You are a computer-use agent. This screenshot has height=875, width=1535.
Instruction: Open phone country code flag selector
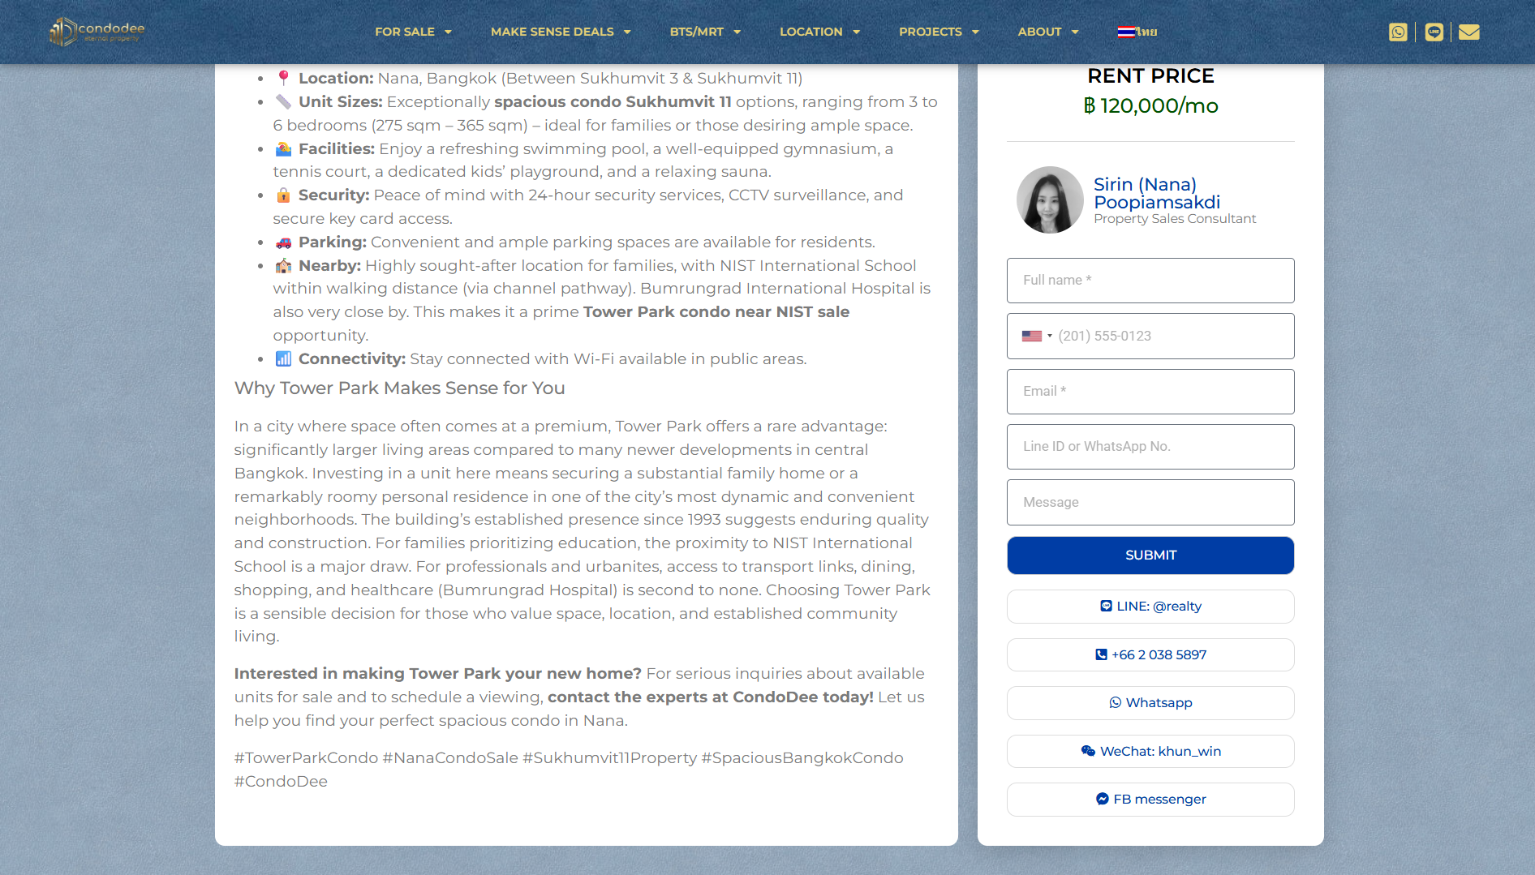[x=1036, y=336]
